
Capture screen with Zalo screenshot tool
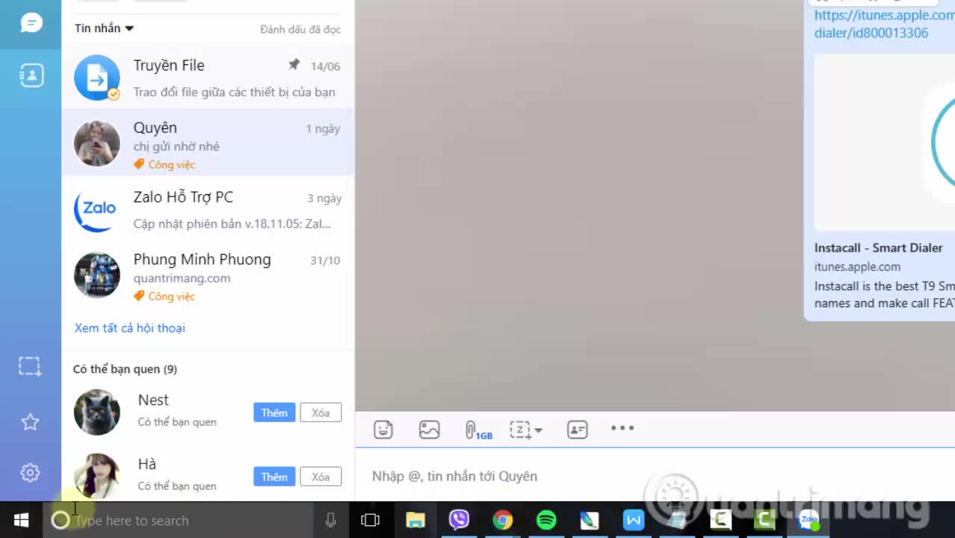[x=519, y=430]
